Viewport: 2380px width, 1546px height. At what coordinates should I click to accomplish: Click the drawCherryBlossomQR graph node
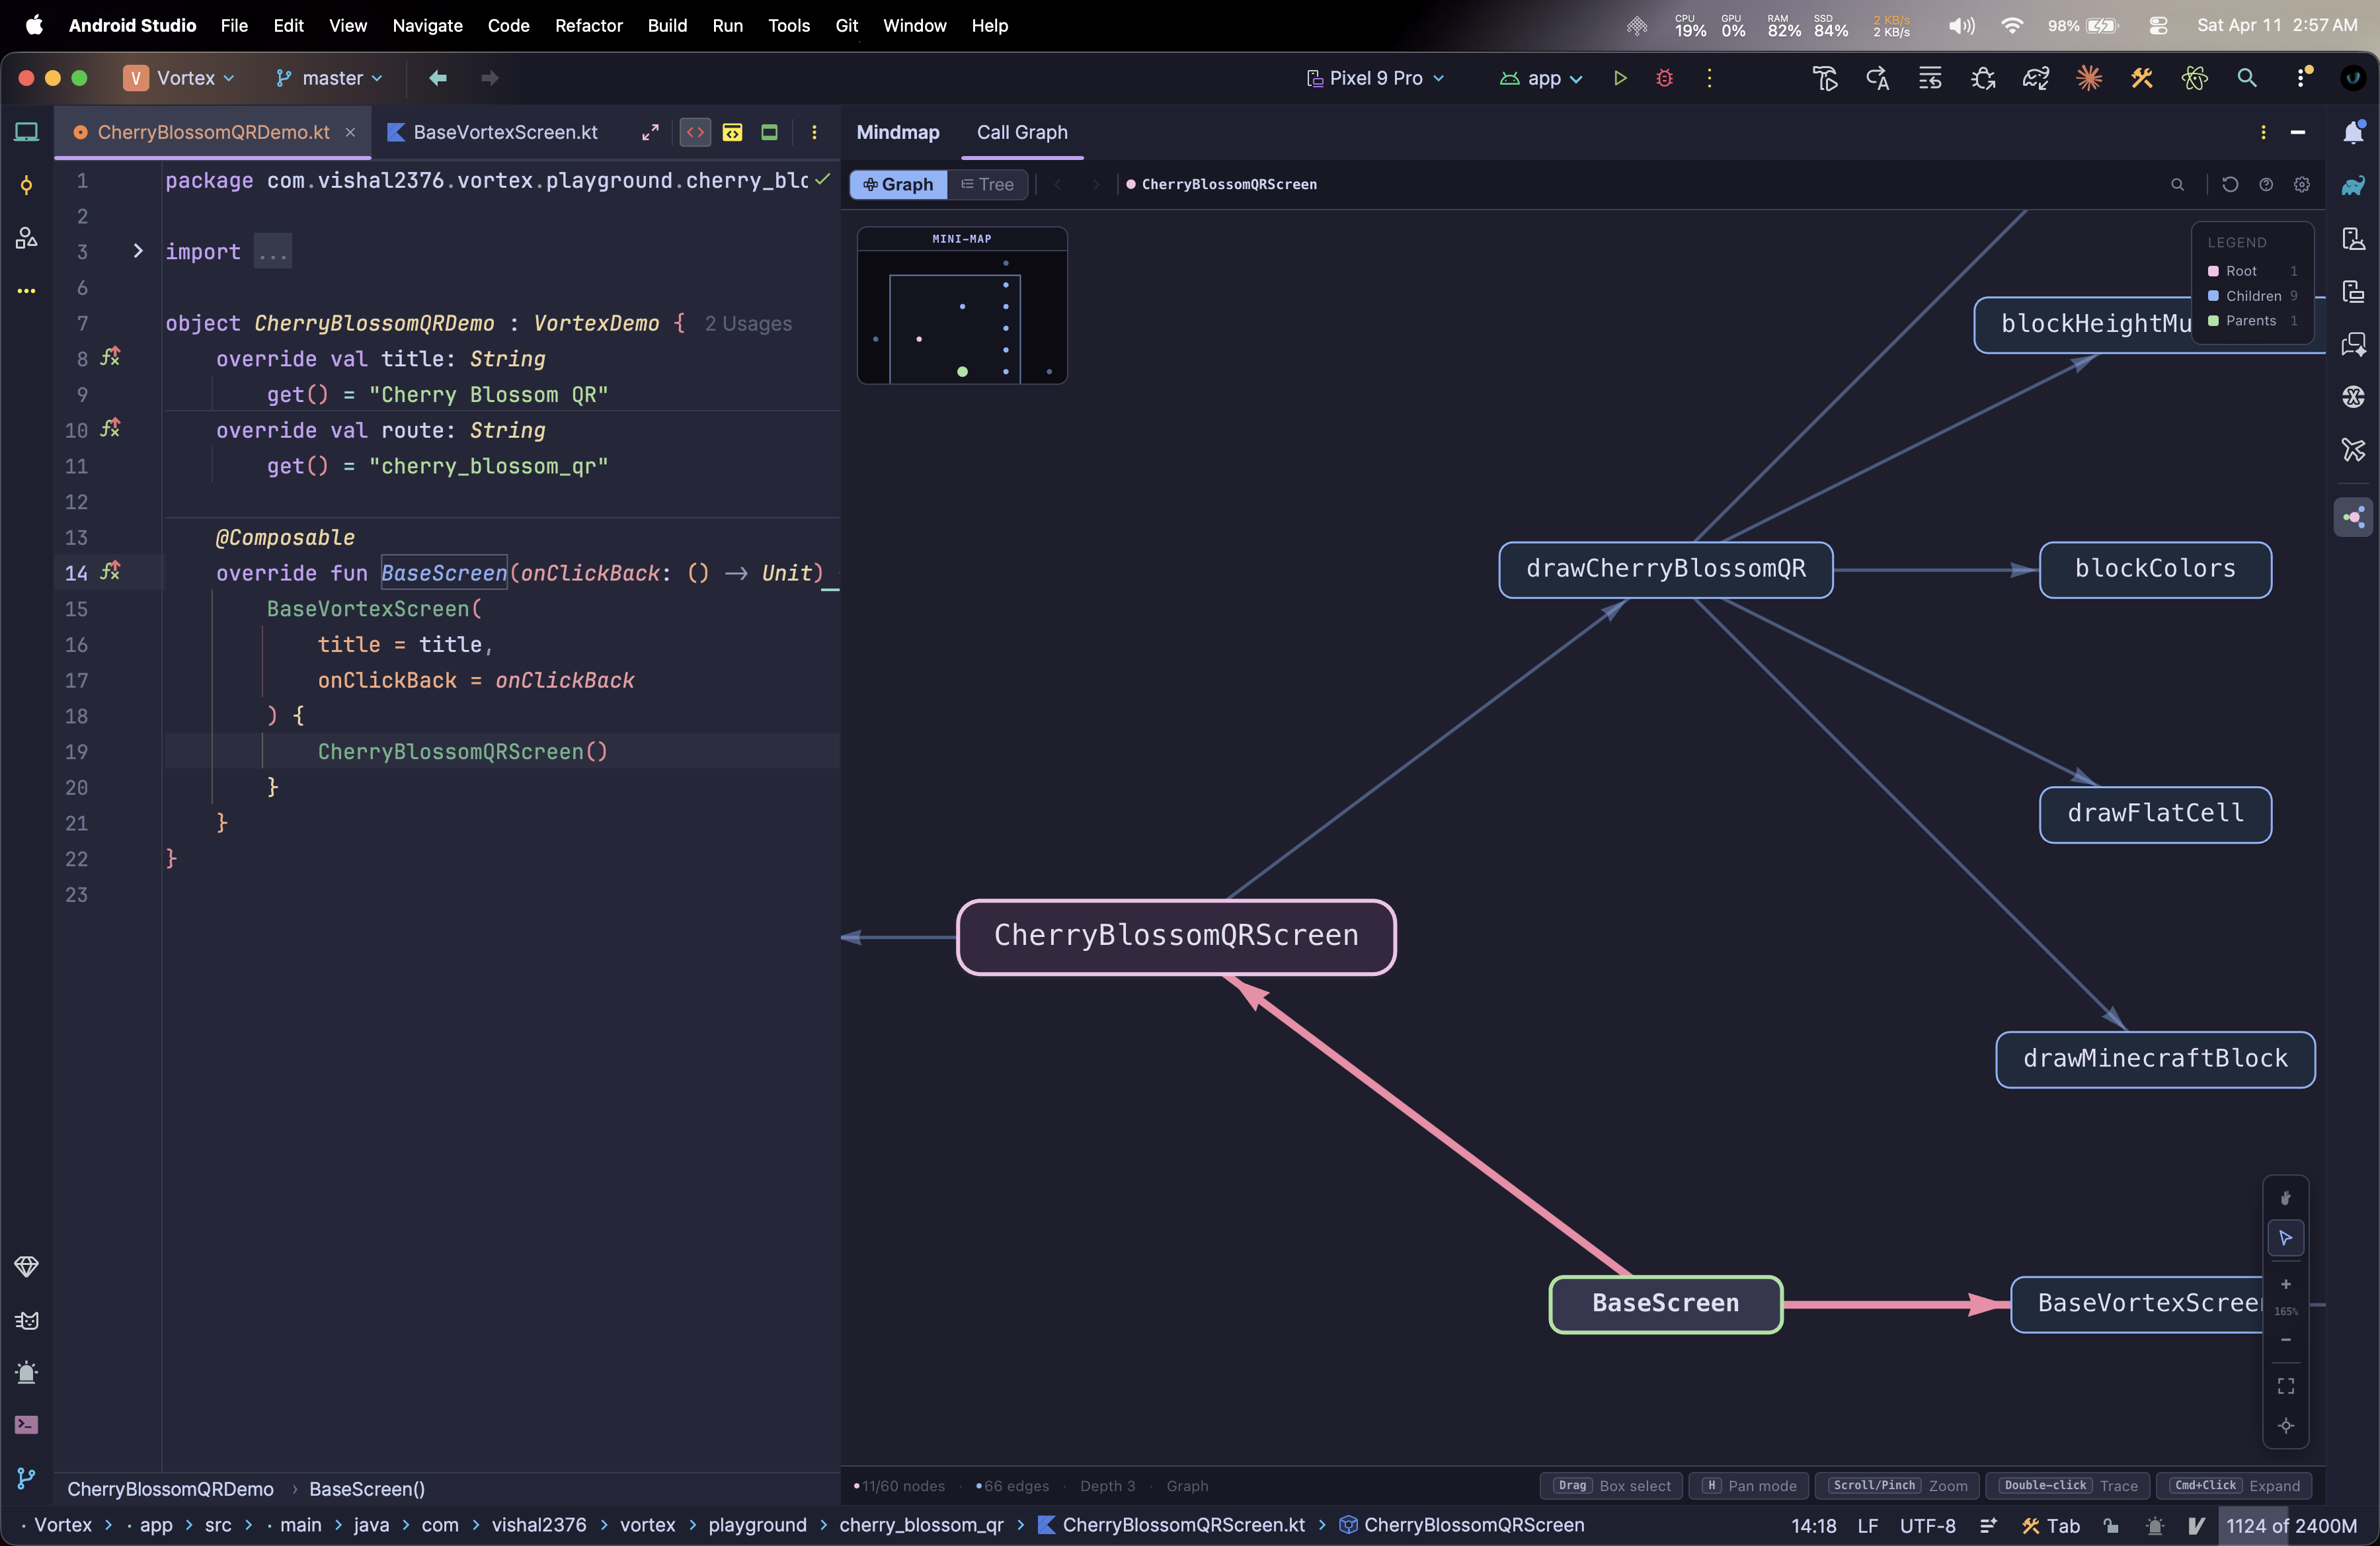[1665, 569]
